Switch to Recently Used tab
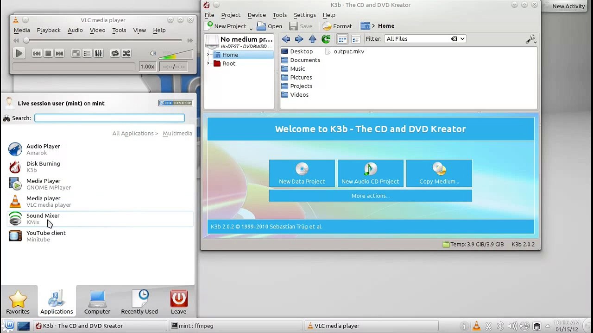Viewport: 593px width, 333px height. pyautogui.click(x=139, y=302)
